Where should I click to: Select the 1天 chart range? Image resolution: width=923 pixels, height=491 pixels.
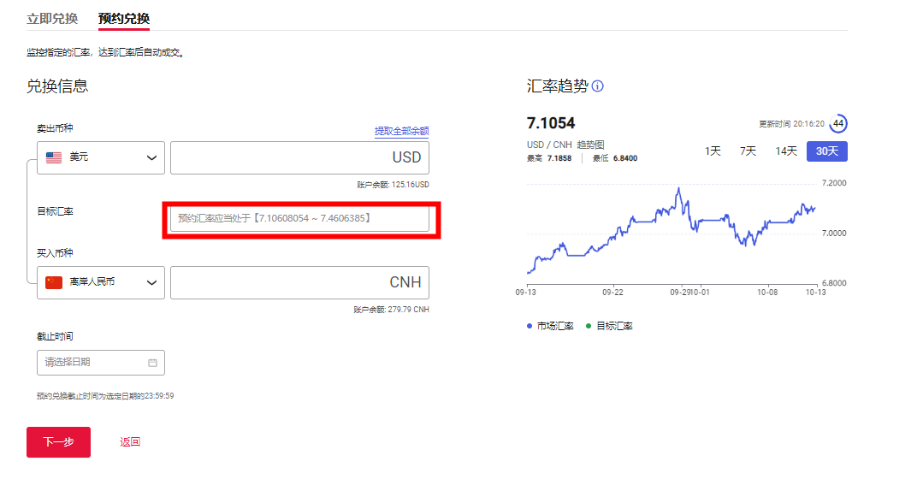(x=713, y=151)
